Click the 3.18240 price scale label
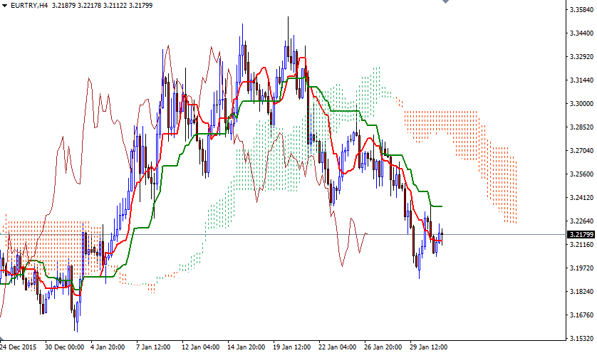 (x=581, y=291)
